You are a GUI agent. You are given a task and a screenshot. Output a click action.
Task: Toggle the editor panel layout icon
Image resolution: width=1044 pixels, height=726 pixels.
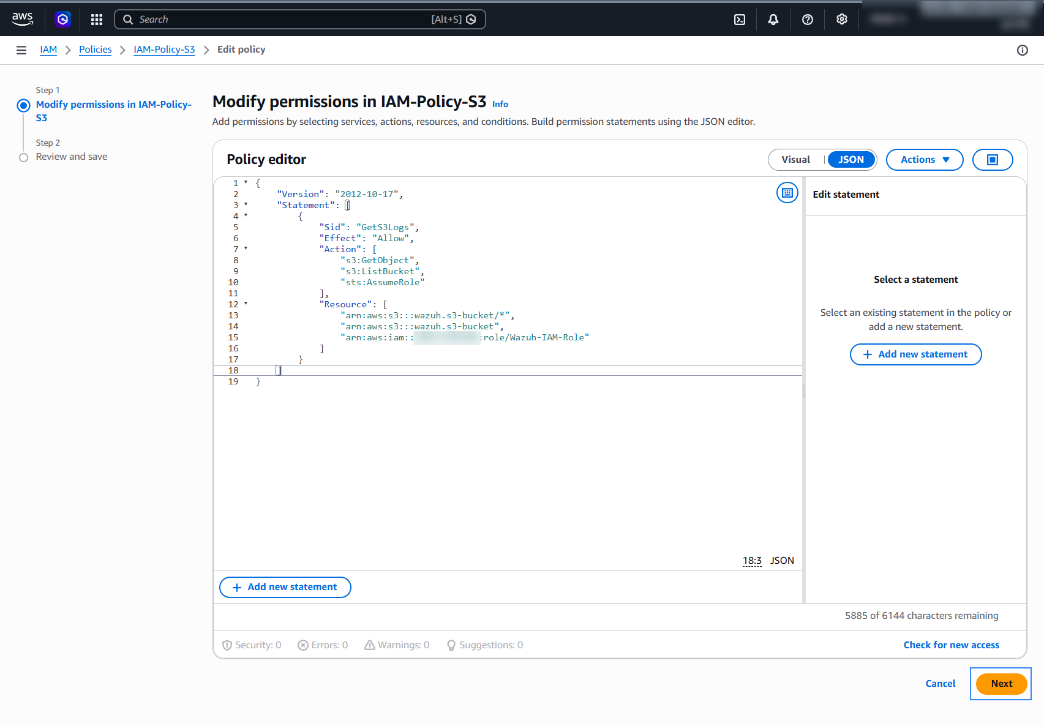tap(993, 160)
